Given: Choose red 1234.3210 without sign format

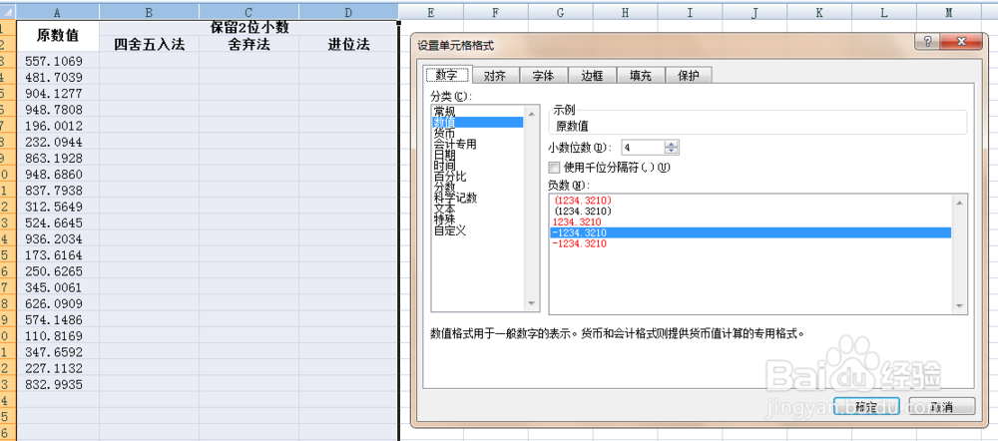Looking at the screenshot, I should tap(750, 221).
